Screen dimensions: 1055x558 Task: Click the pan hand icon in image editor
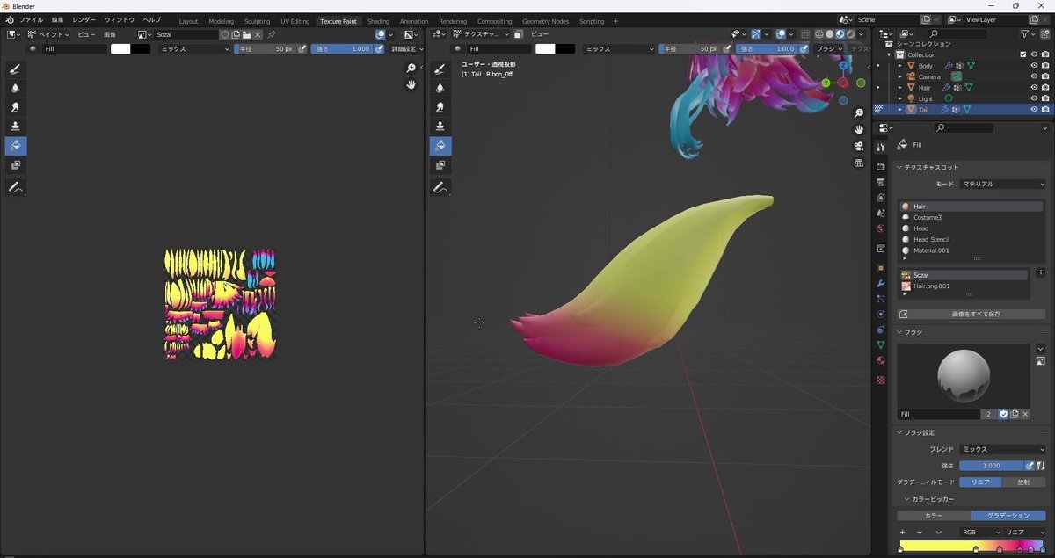(x=411, y=85)
